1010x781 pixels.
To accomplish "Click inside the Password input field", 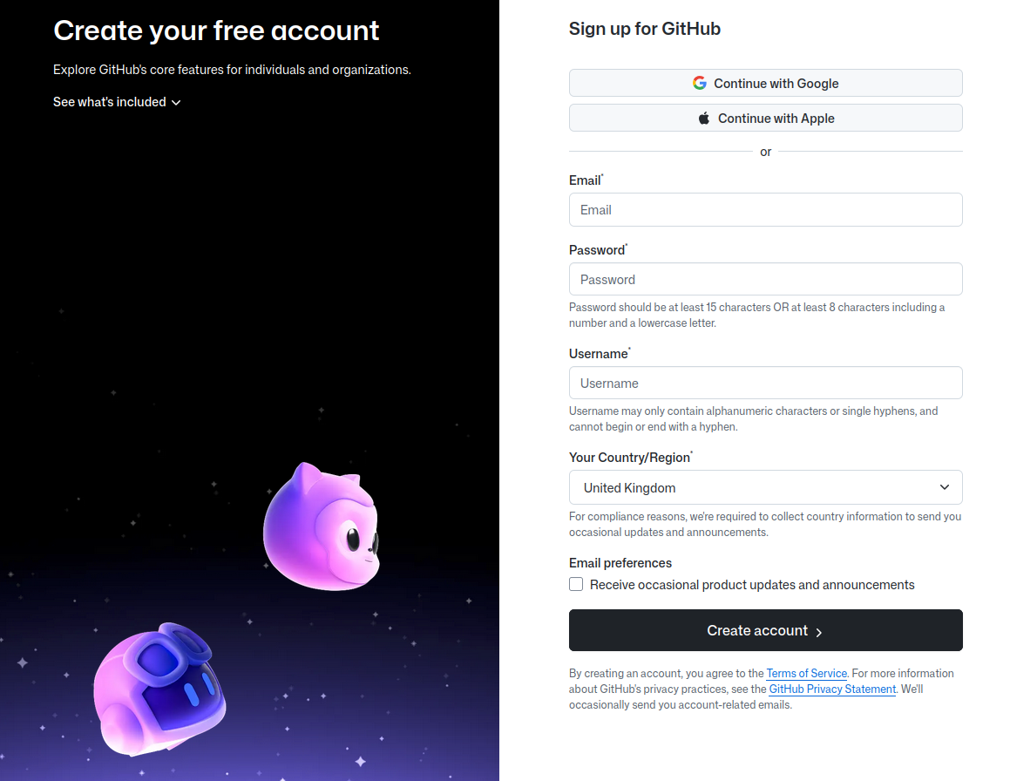I will tap(765, 279).
